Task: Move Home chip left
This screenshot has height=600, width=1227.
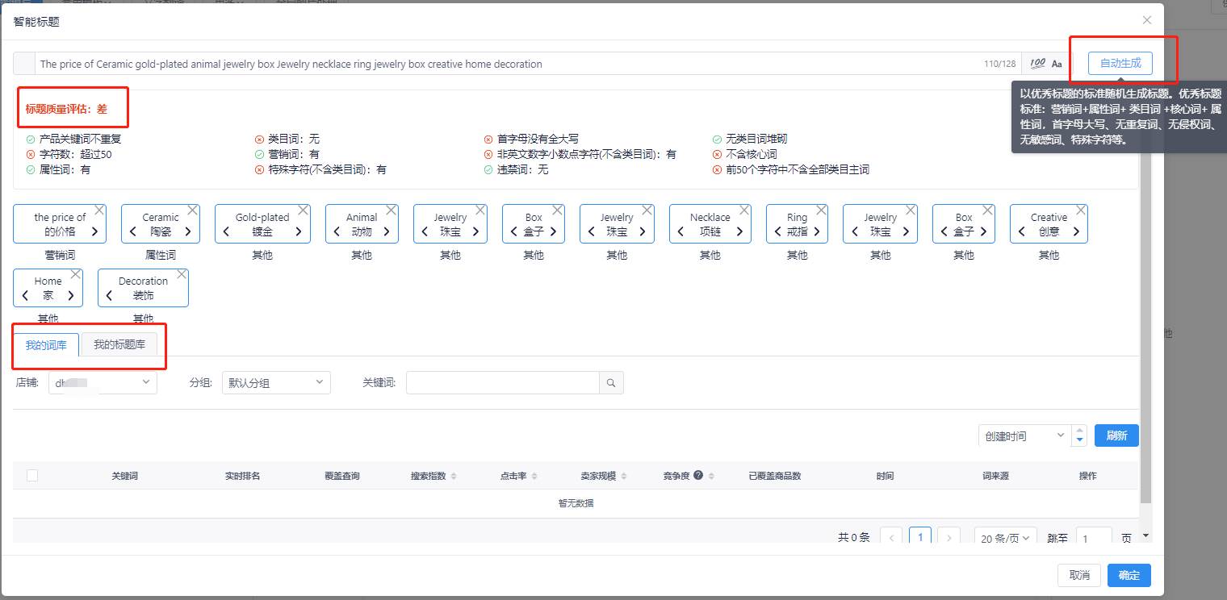Action: pyautogui.click(x=25, y=295)
